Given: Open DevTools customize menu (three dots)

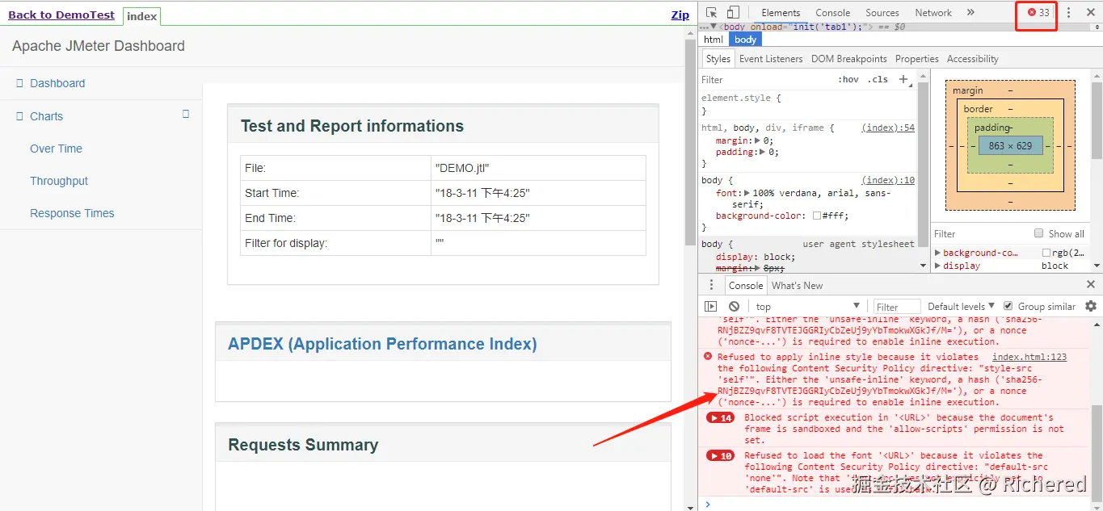Looking at the screenshot, I should pyautogui.click(x=1068, y=12).
